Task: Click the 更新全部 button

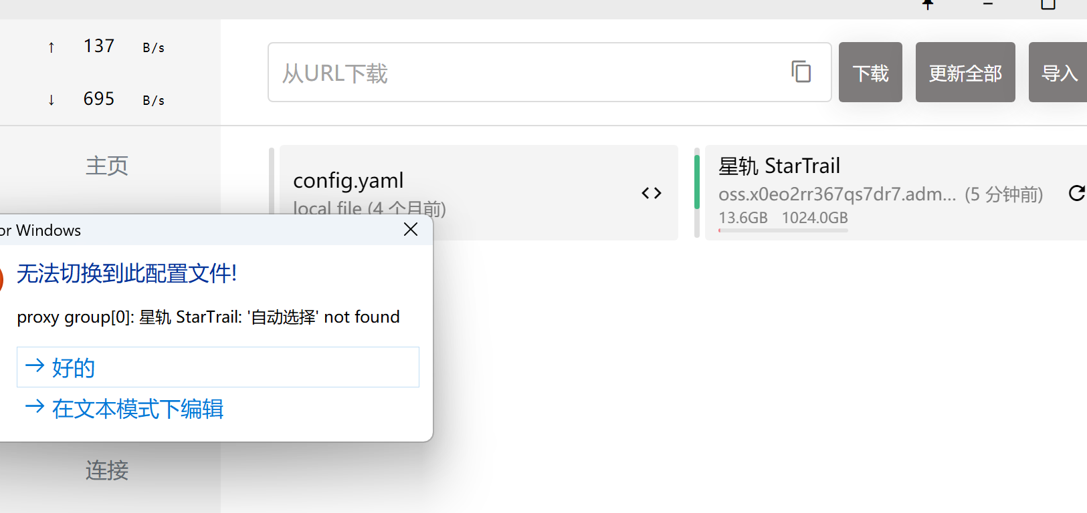Action: [x=965, y=72]
